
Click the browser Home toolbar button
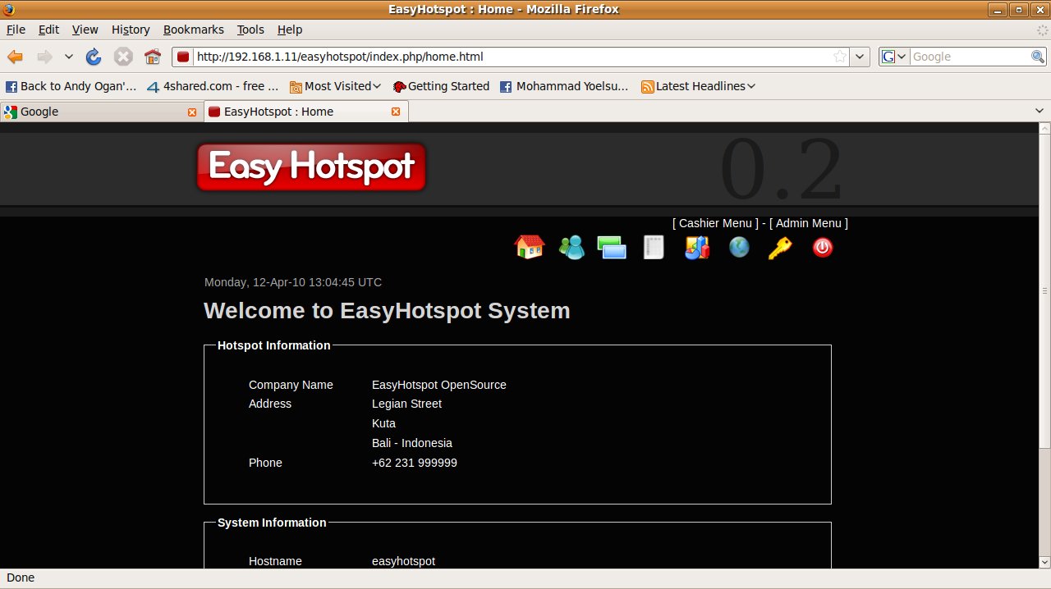tap(152, 57)
